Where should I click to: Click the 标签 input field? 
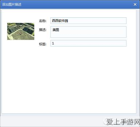pyautogui.click(x=88, y=43)
